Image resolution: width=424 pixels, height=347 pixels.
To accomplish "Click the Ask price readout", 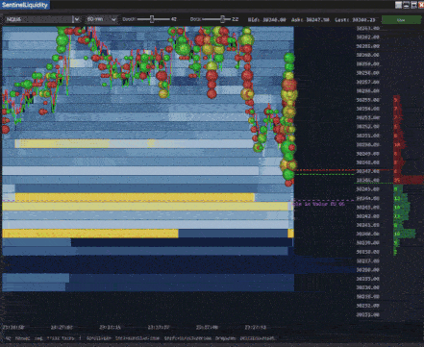I will [311, 20].
